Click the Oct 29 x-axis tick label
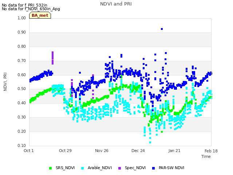Image resolution: width=233 pixels, height=175 pixels. point(65,151)
